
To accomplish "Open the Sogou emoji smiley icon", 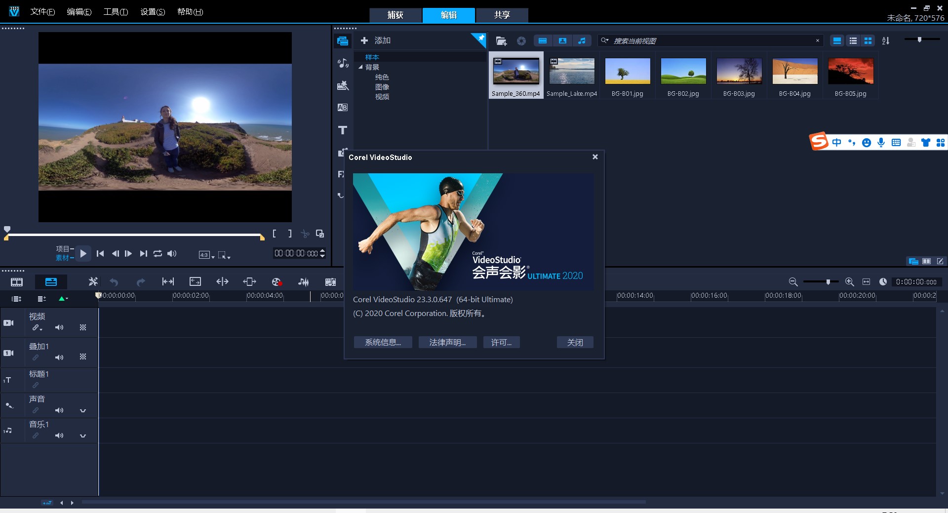I will 866,143.
